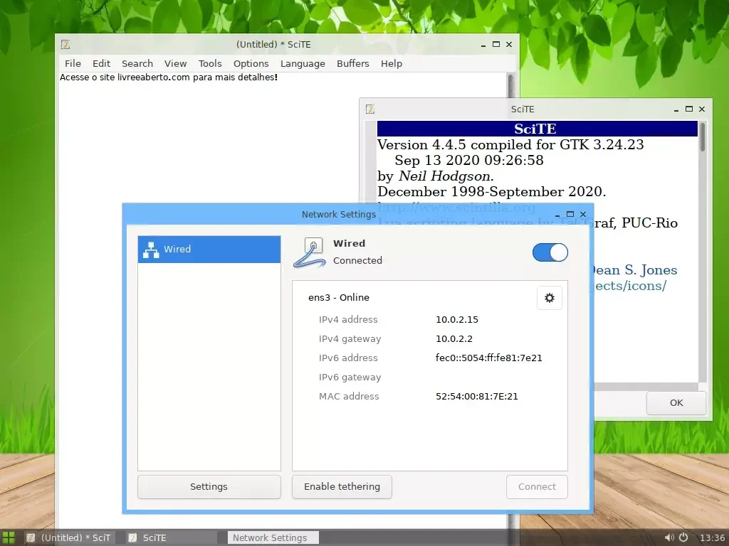729x546 pixels.
Task: Click the IPv6 gateway label
Action: pos(350,378)
